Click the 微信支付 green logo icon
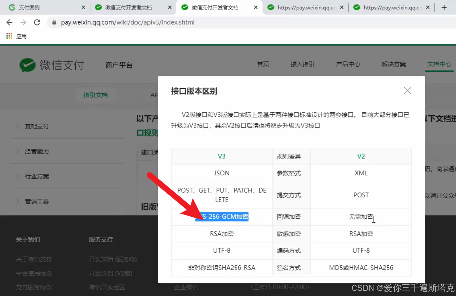The height and width of the screenshot is (296, 456). click(27, 65)
